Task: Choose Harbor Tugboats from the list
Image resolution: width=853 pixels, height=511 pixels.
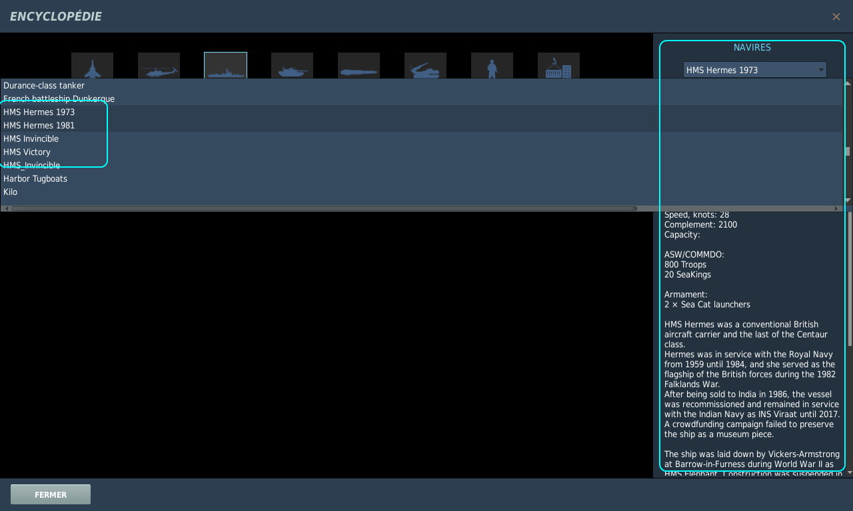Action: 422,178
